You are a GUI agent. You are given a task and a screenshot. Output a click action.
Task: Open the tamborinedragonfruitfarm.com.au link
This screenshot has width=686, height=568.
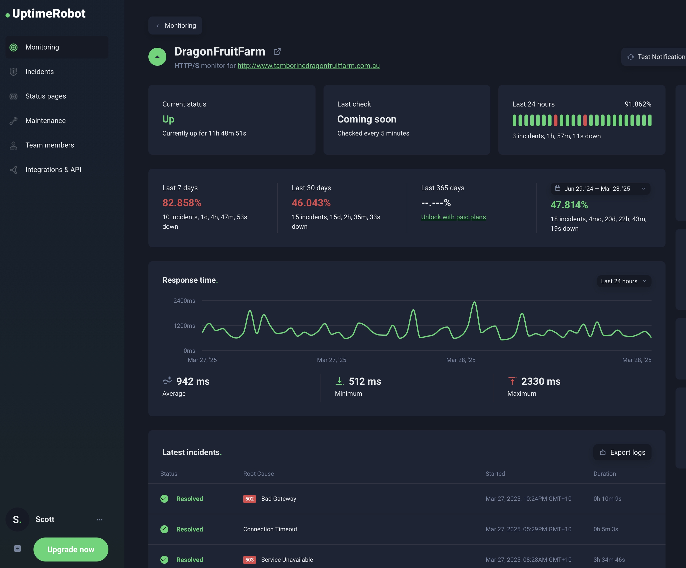click(309, 66)
